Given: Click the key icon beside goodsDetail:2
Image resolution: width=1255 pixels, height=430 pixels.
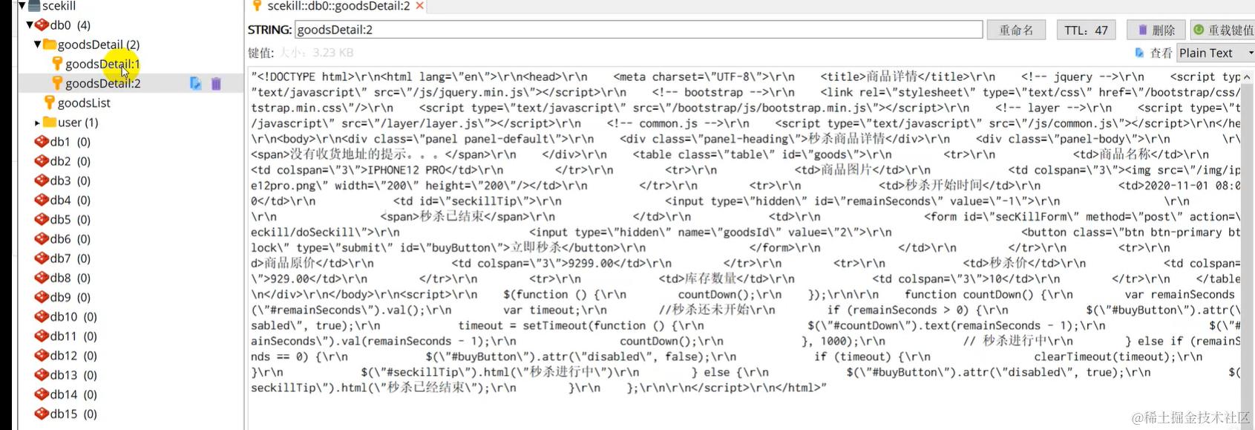Looking at the screenshot, I should point(57,83).
